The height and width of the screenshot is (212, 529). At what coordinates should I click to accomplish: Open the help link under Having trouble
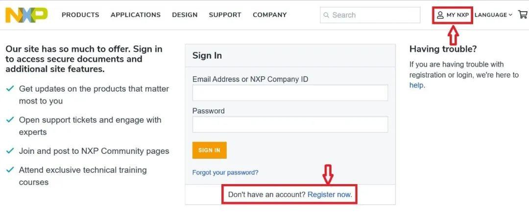416,85
